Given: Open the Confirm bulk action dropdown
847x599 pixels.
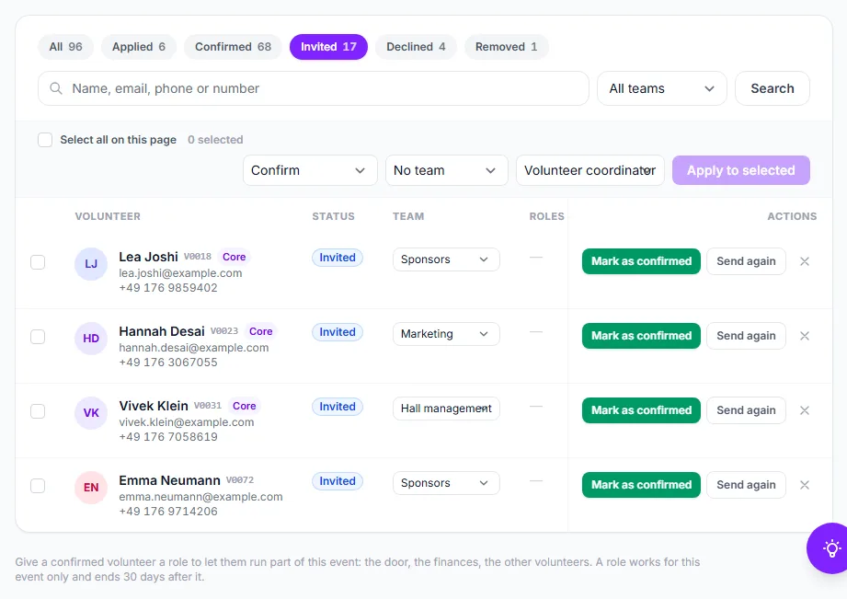Looking at the screenshot, I should 310,171.
